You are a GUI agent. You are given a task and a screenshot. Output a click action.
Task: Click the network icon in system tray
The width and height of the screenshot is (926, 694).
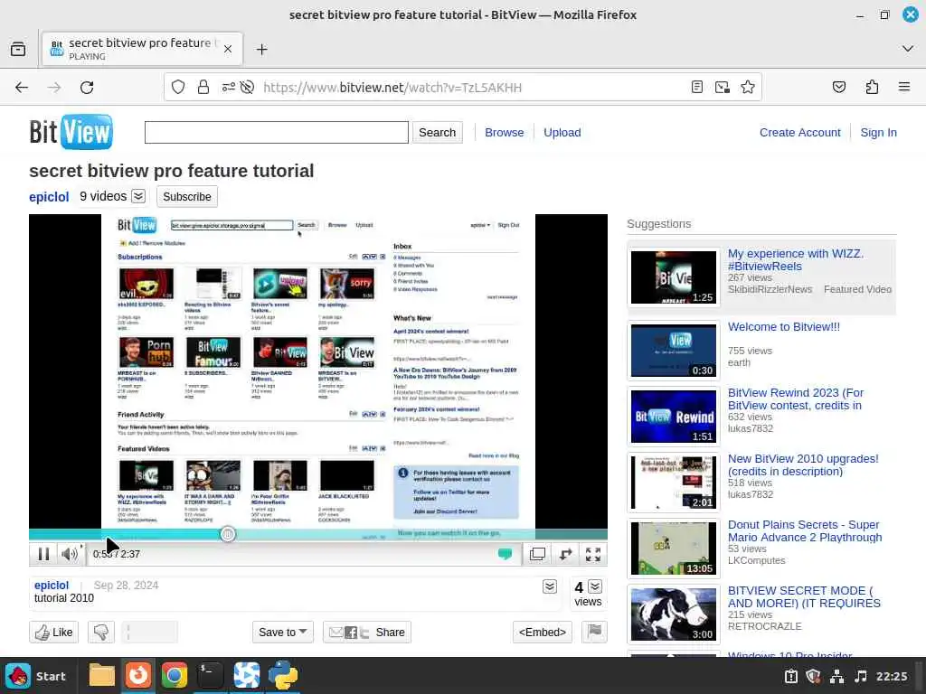[836, 676]
